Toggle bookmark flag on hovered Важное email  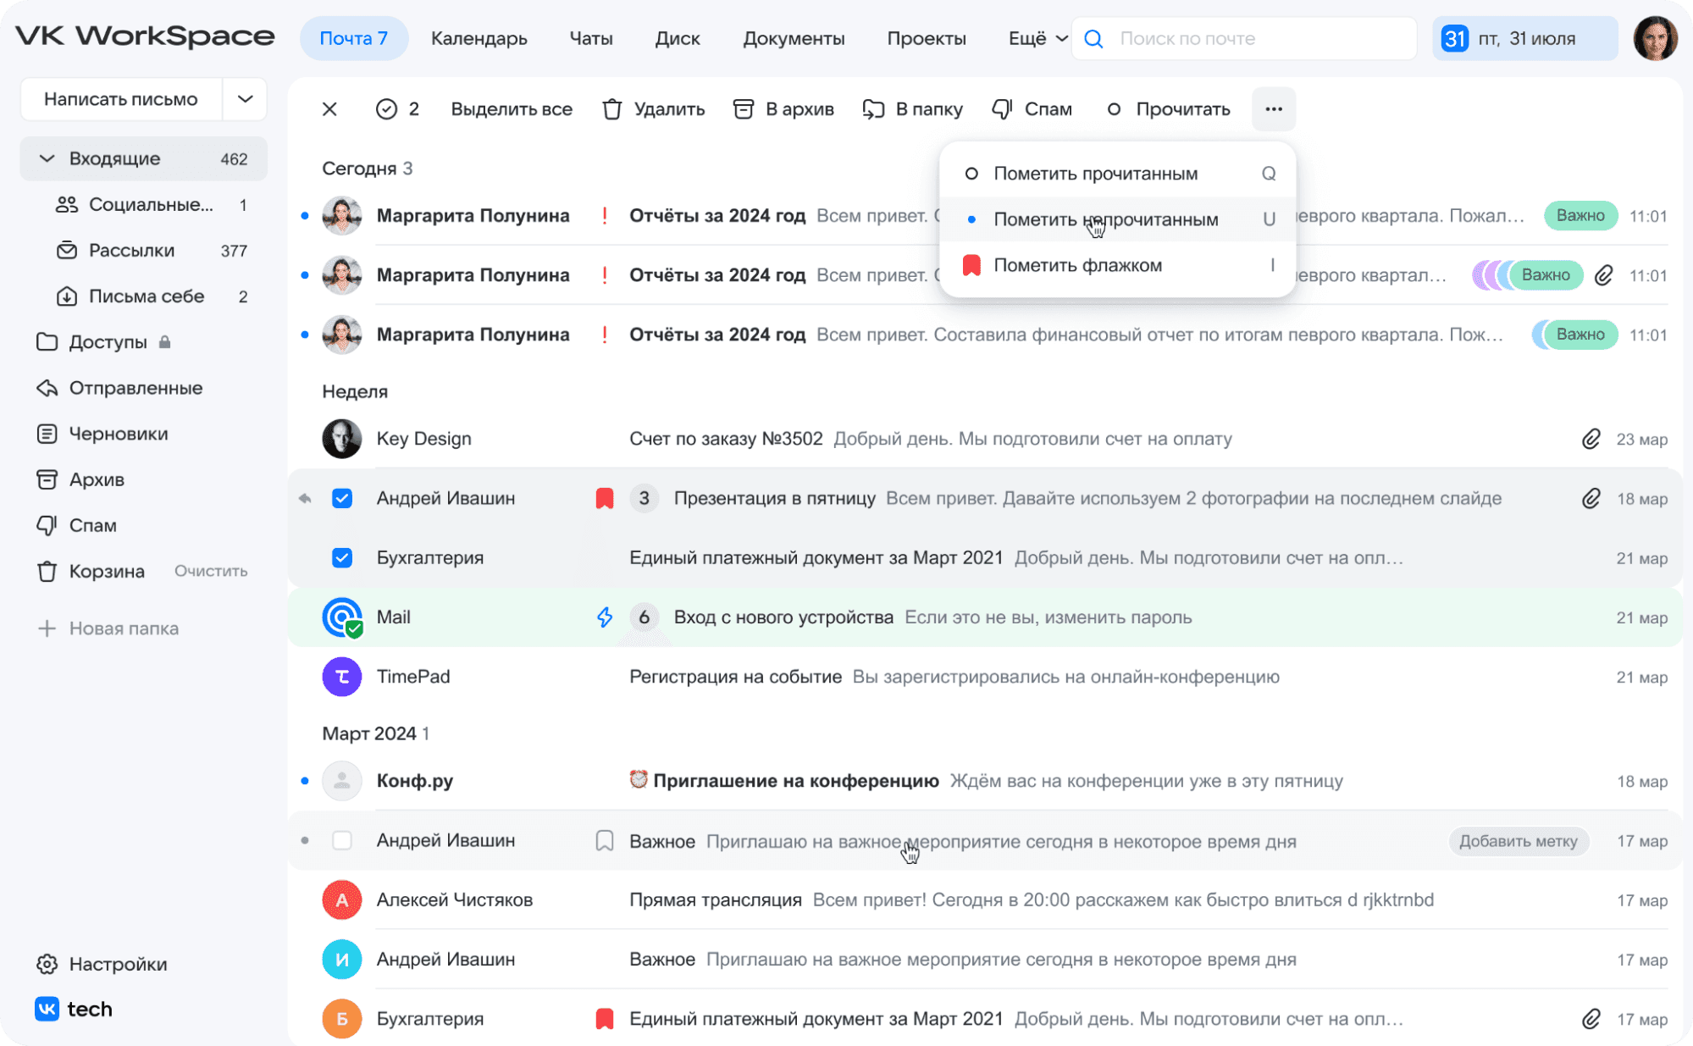pyautogui.click(x=604, y=840)
